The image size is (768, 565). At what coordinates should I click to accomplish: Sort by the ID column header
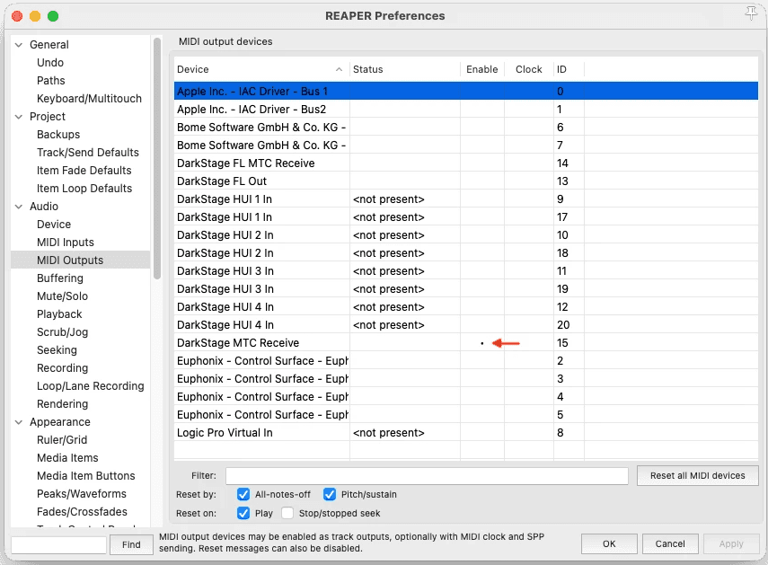pos(569,69)
